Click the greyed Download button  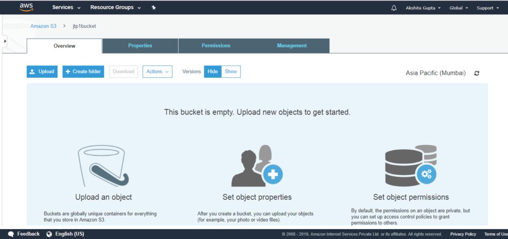click(x=124, y=71)
